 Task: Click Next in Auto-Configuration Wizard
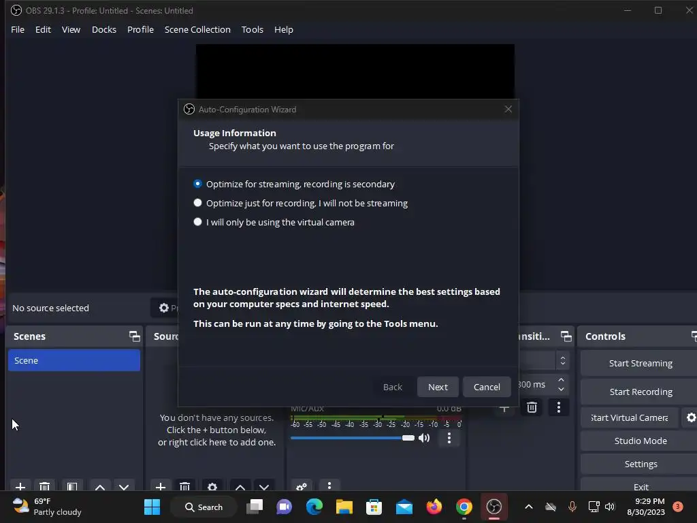[x=438, y=387]
